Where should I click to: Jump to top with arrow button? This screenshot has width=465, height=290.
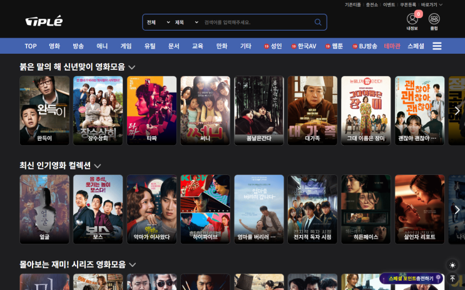[x=452, y=279]
